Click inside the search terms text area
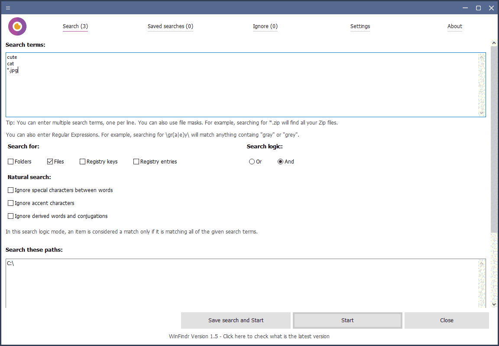This screenshot has height=346, width=499. 173,84
